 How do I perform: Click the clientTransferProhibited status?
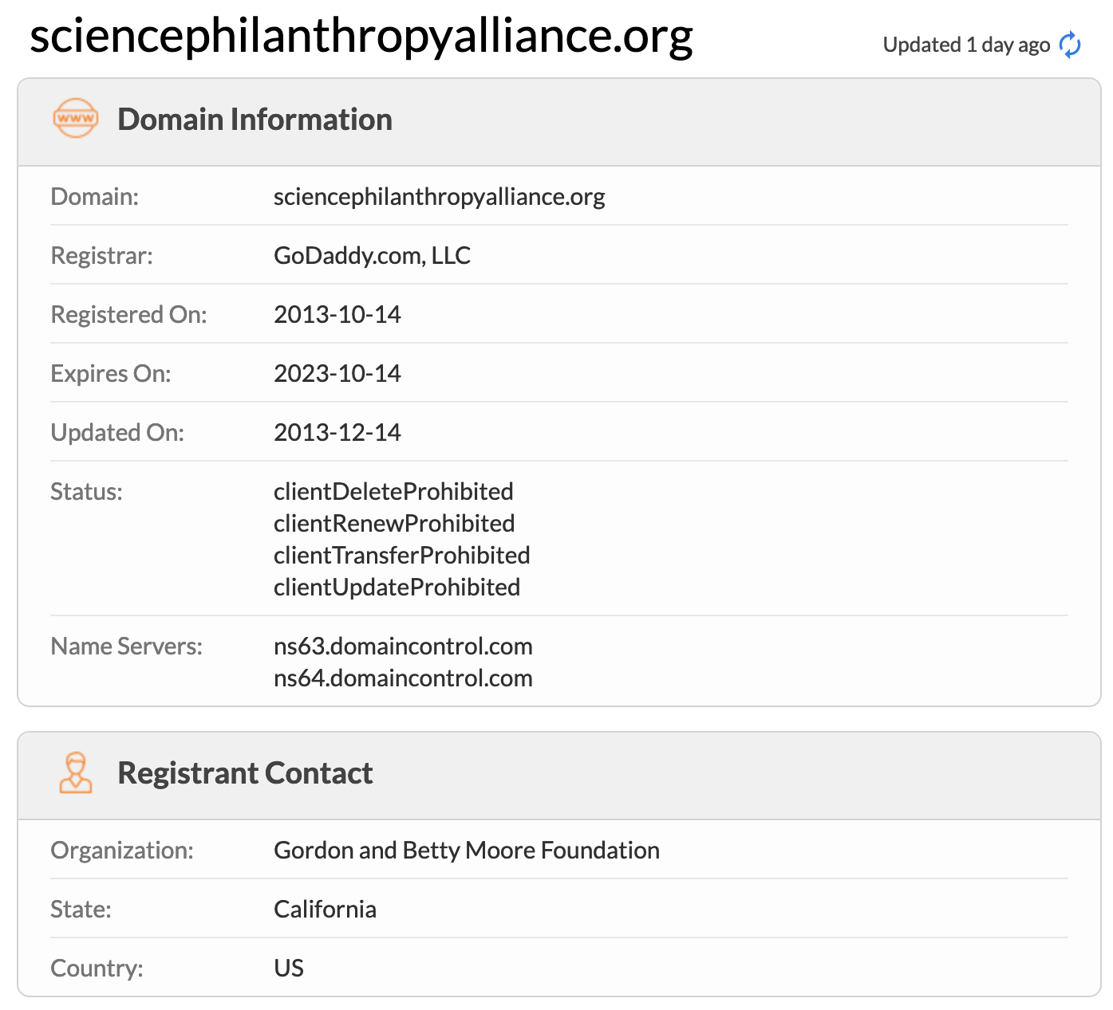click(x=402, y=555)
